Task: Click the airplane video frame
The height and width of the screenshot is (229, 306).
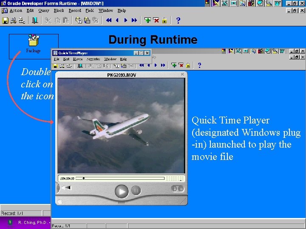Action: [121, 126]
